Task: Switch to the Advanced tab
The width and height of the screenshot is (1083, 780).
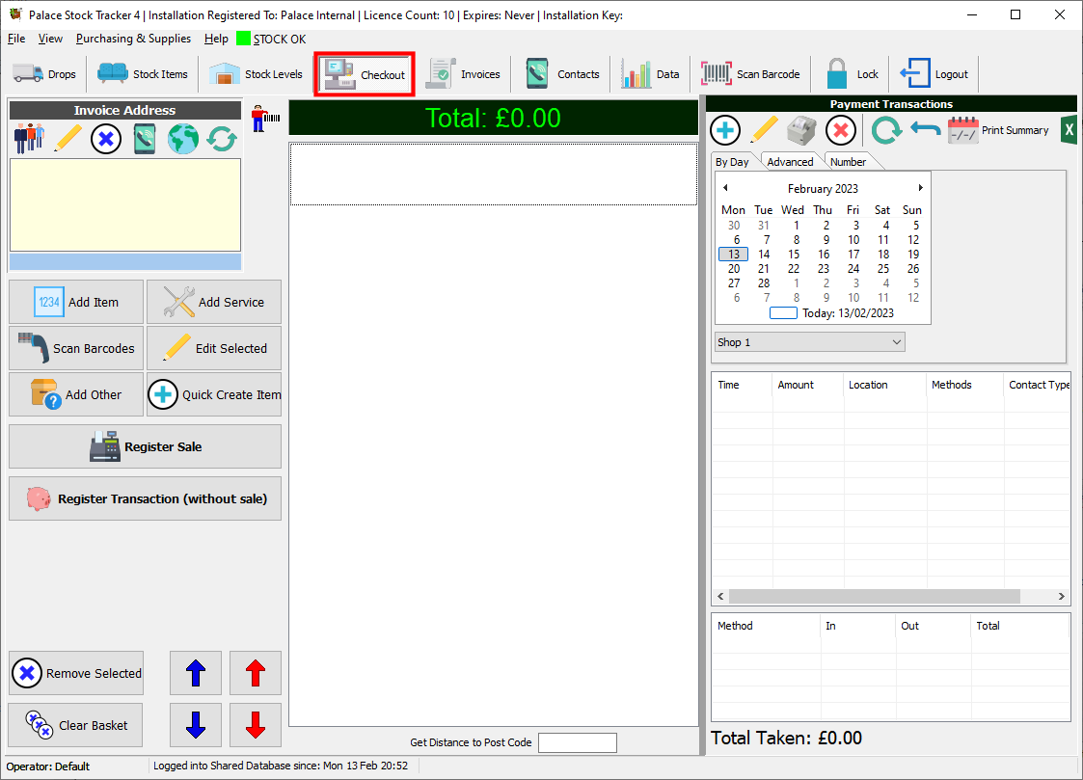Action: point(790,162)
